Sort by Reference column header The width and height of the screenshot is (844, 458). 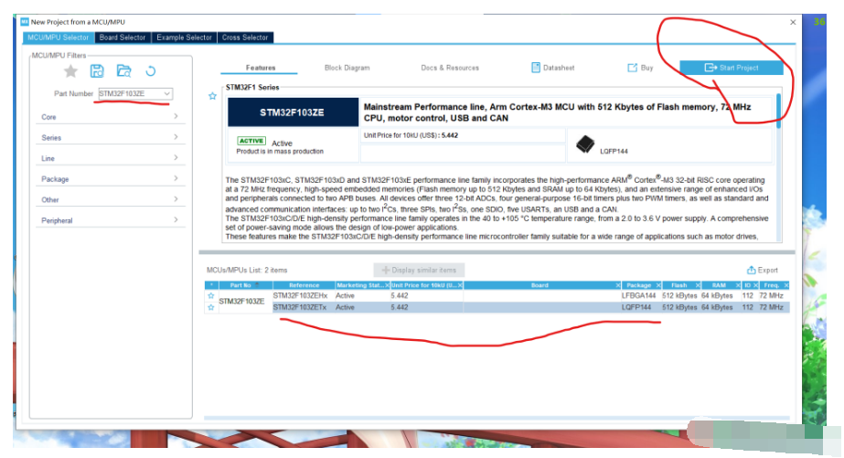tap(304, 285)
